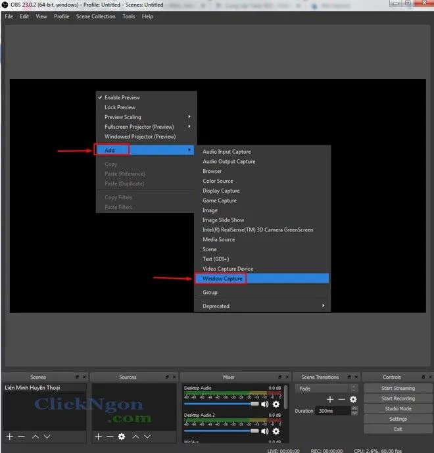Undock the Mixer panel
Screen dimensions: 434x453
[x=279, y=377]
